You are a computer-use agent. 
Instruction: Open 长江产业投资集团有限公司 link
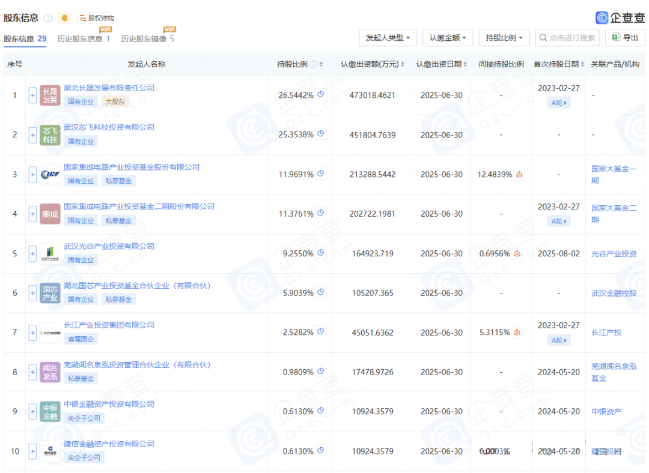tap(109, 325)
